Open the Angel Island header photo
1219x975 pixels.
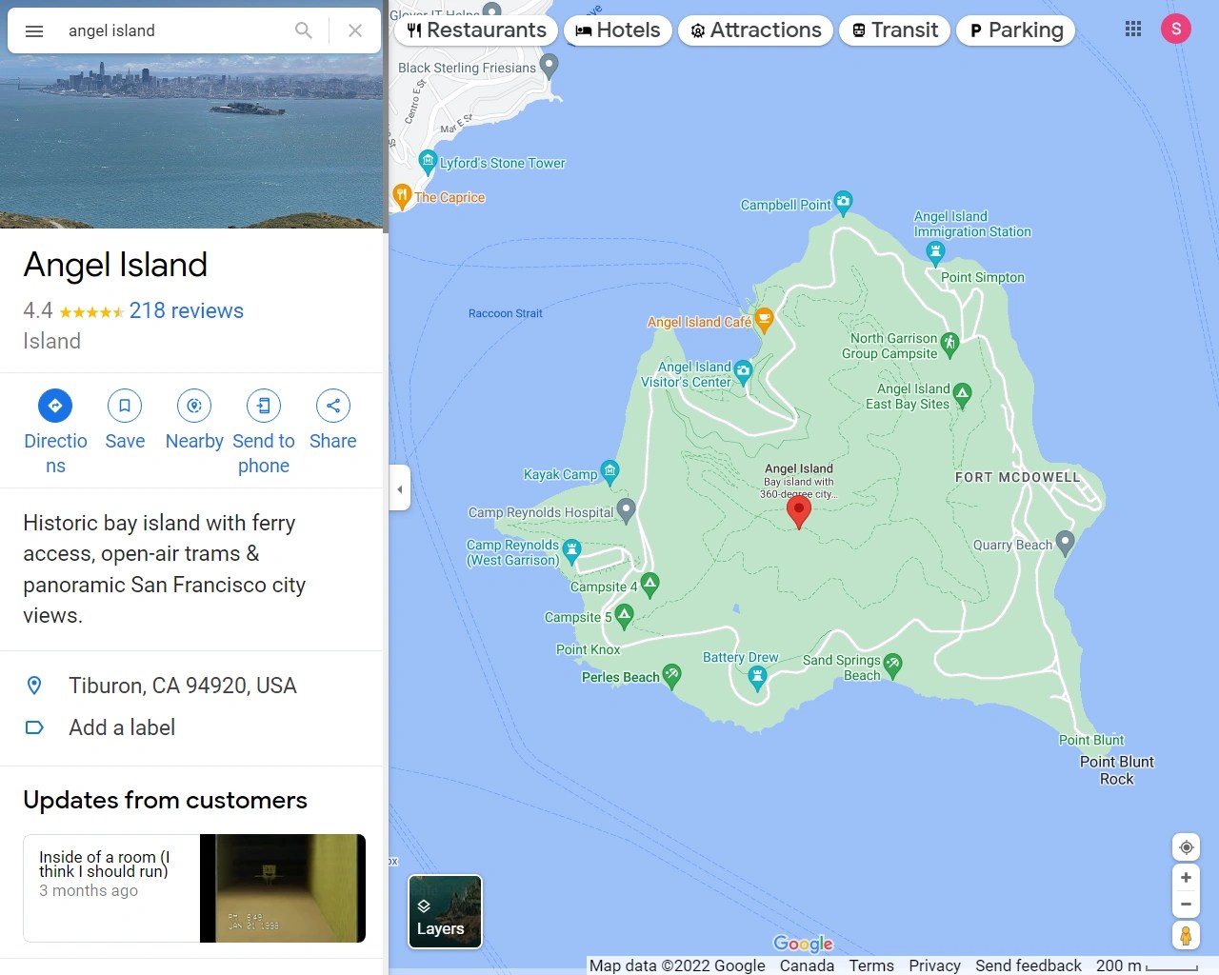point(190,143)
